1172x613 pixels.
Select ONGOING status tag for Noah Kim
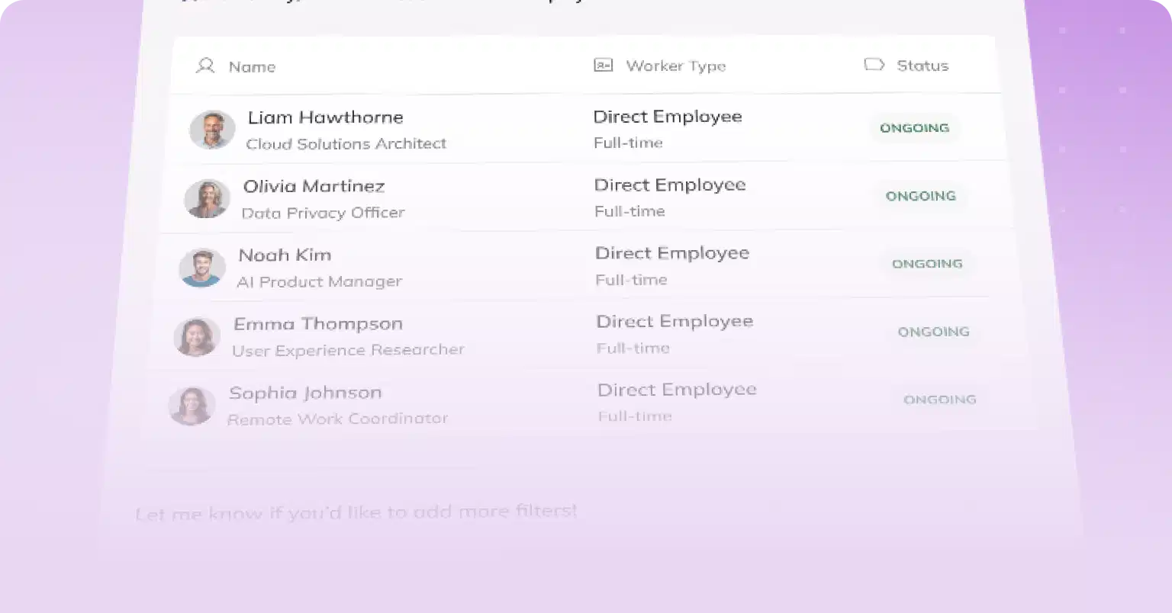(x=927, y=264)
